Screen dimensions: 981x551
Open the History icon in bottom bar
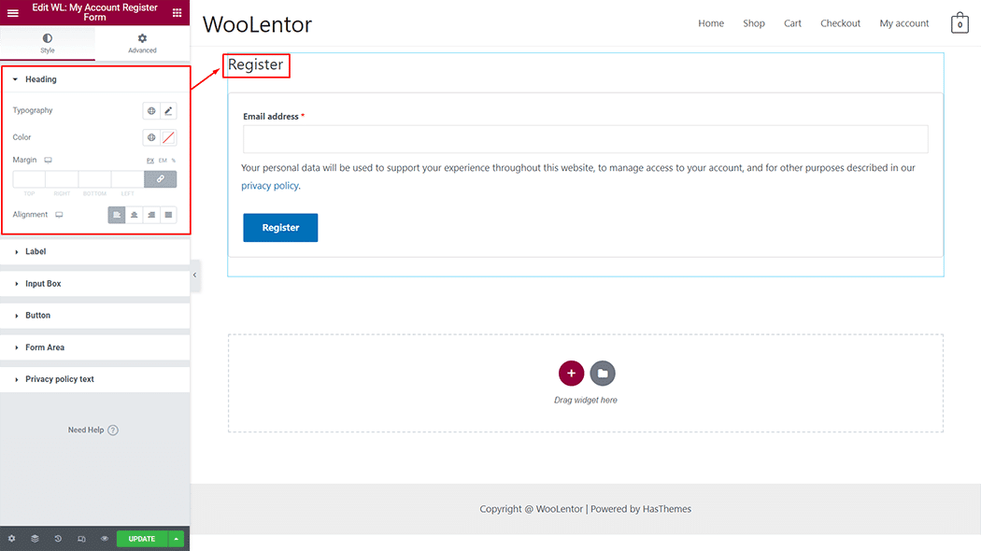58,539
